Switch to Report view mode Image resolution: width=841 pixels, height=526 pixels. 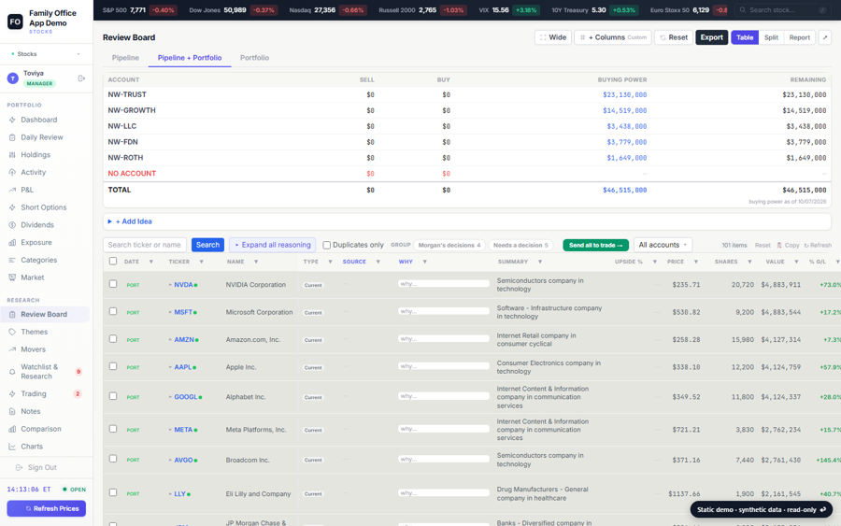(799, 37)
